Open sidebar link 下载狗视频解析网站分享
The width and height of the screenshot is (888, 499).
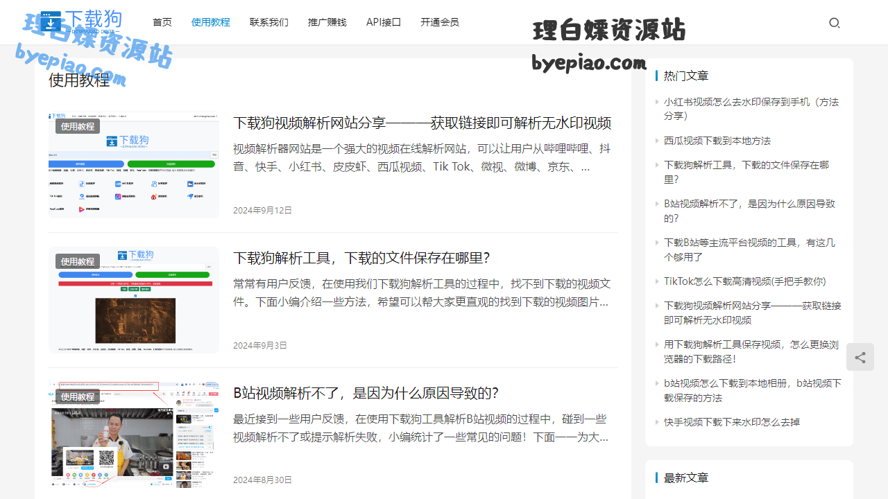(753, 313)
